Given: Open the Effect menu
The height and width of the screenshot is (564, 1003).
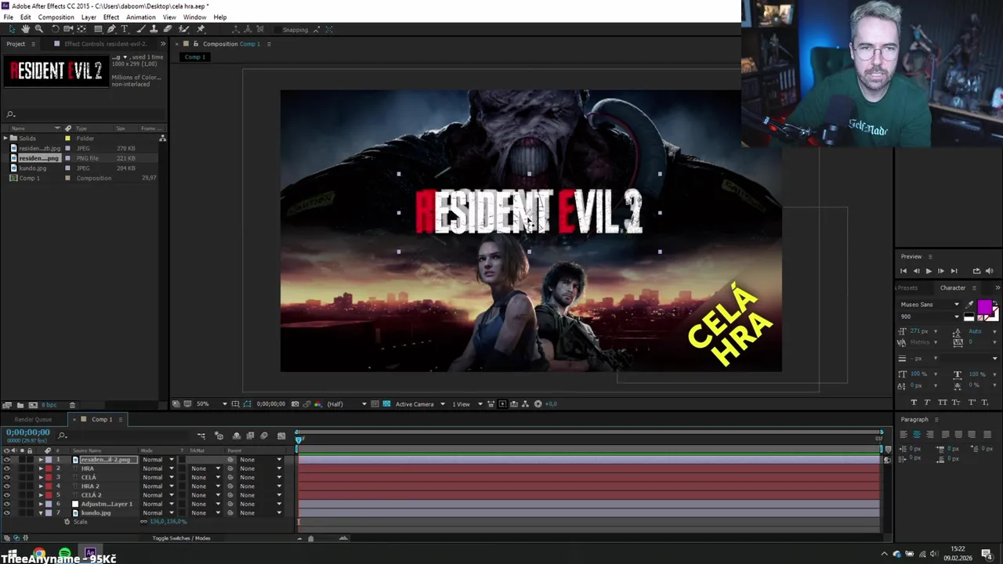Looking at the screenshot, I should tap(111, 17).
